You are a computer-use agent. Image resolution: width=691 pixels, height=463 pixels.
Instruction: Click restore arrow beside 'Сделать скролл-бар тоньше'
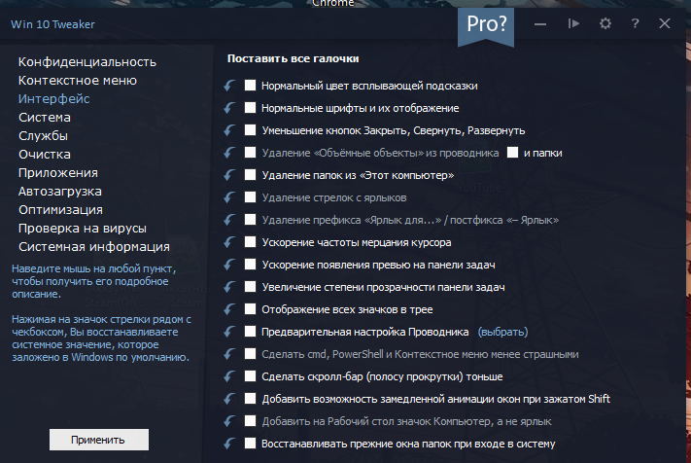coord(229,376)
